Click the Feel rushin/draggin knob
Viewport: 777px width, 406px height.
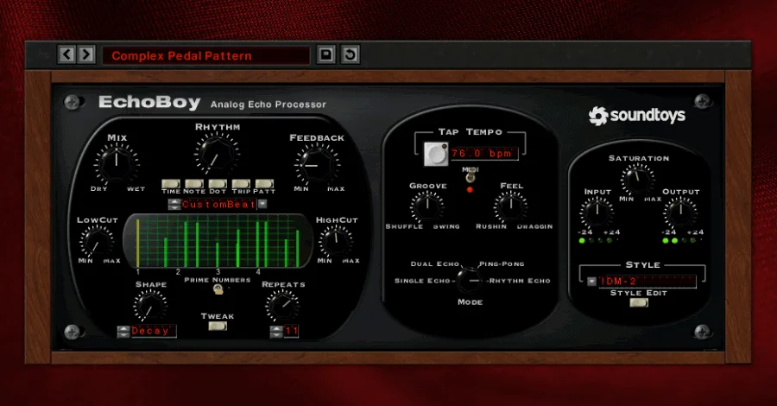click(x=511, y=206)
